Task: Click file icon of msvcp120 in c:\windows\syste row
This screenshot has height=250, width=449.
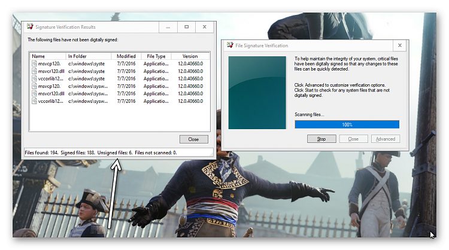Action: pos(34,63)
